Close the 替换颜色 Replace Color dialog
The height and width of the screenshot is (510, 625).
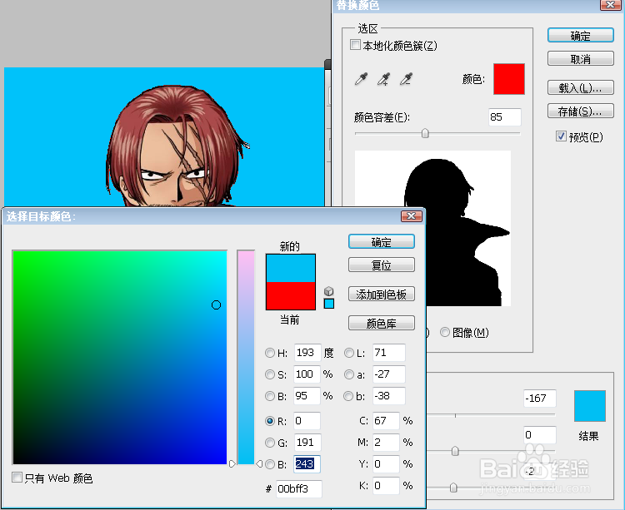pos(610,5)
